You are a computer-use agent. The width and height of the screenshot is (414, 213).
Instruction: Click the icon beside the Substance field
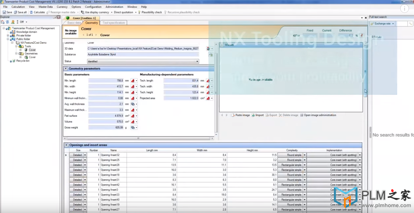(x=211, y=55)
